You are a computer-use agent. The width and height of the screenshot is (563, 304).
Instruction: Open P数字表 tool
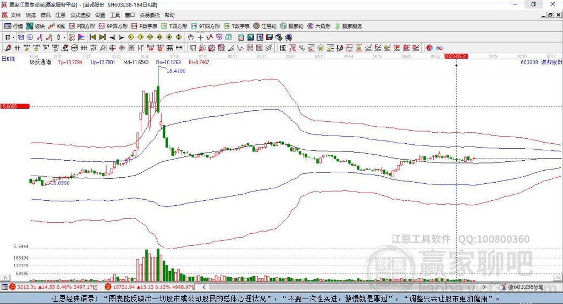pyautogui.click(x=145, y=26)
